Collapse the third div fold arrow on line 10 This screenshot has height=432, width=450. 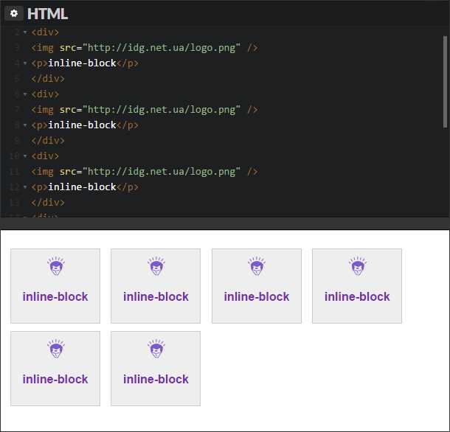pos(25,156)
